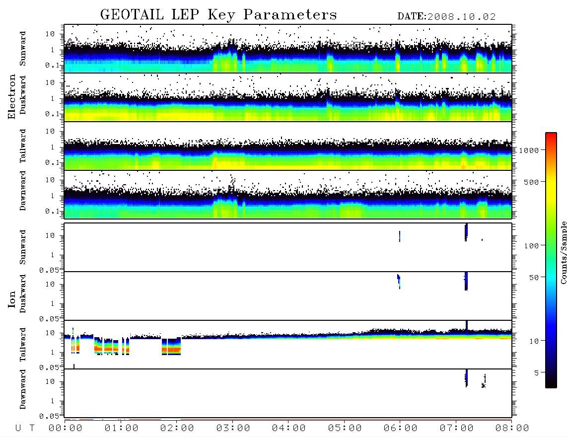The image size is (567, 437).
Task: Click the "GEOTAIL LEP Key Parameters" title
Action: click(218, 15)
